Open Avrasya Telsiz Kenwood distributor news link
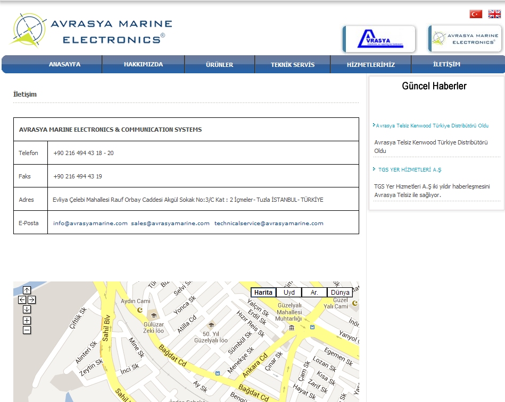 [x=432, y=126]
